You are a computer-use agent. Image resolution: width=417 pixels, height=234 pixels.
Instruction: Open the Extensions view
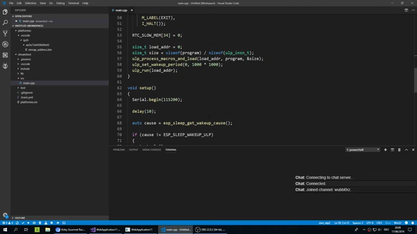[5, 55]
